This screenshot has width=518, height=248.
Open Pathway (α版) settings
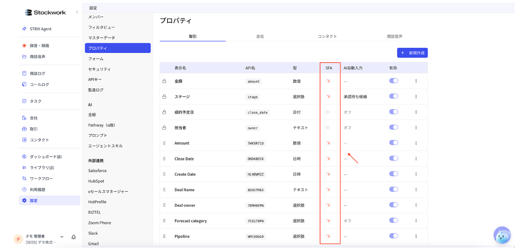click(x=101, y=125)
